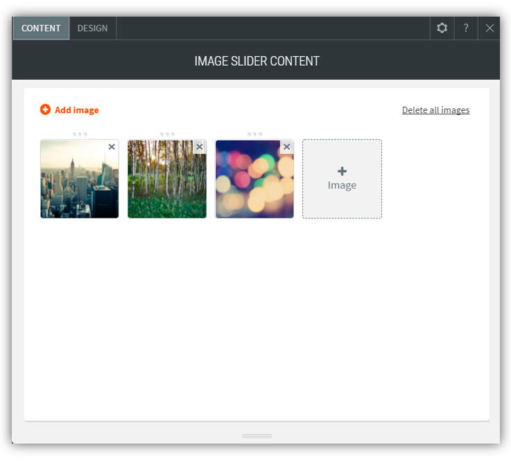
Task: Remove the colorful bokeh lights image
Action: [x=287, y=147]
